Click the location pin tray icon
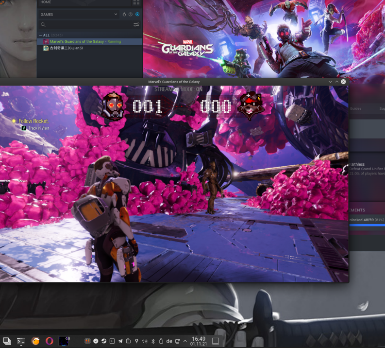The image size is (385, 348). click(136, 341)
